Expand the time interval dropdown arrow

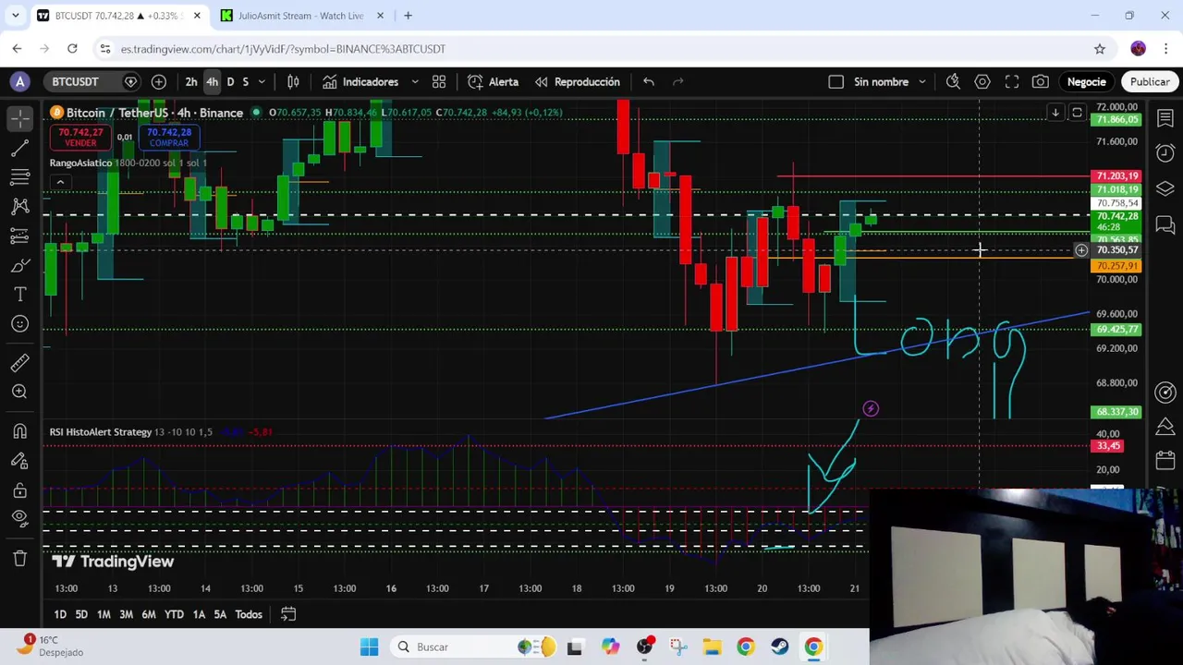[x=262, y=82]
